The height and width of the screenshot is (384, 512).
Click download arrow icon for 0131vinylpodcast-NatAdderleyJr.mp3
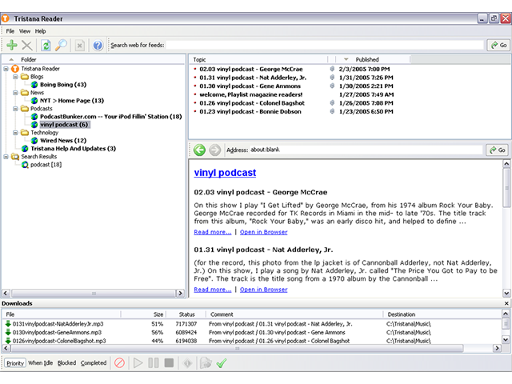point(8,323)
